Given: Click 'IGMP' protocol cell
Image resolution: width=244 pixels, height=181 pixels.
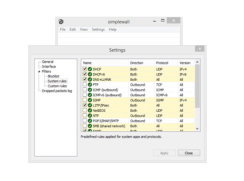Looking at the screenshot, I should (160, 100).
